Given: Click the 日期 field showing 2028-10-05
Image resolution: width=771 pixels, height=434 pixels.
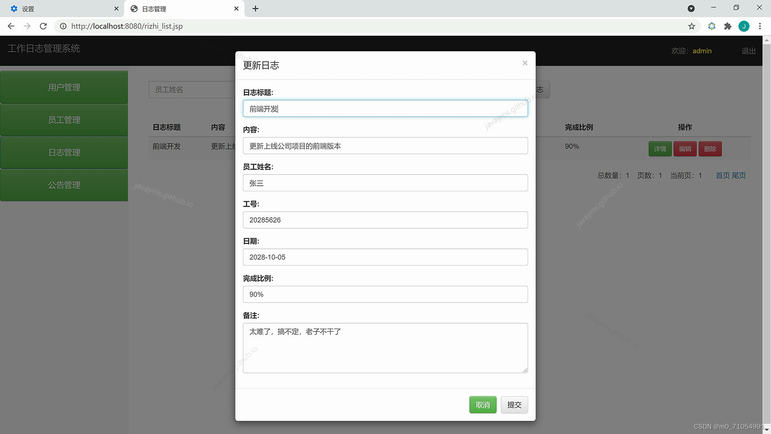Looking at the screenshot, I should click(x=385, y=257).
